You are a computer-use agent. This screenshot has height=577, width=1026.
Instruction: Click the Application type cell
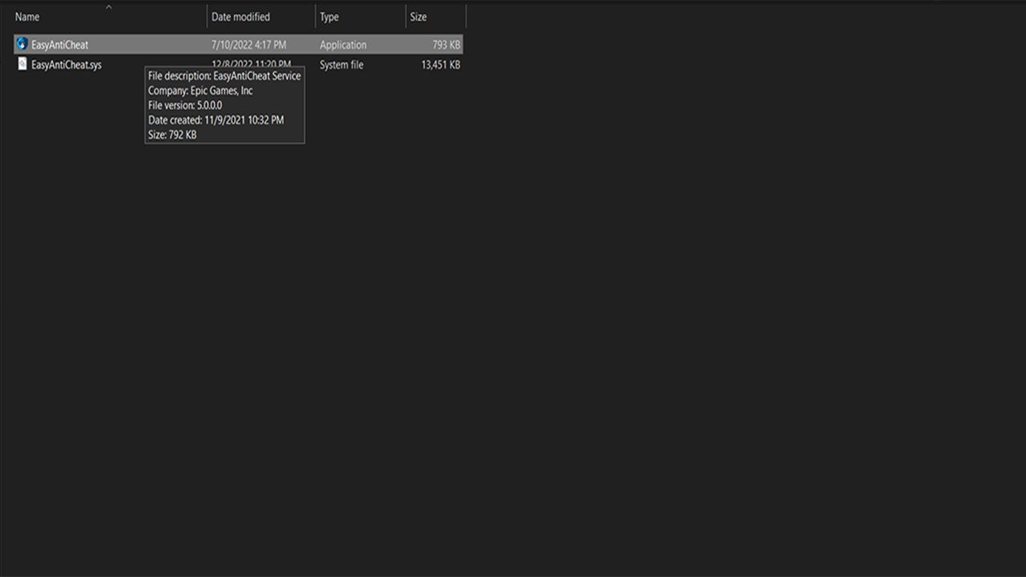343,45
